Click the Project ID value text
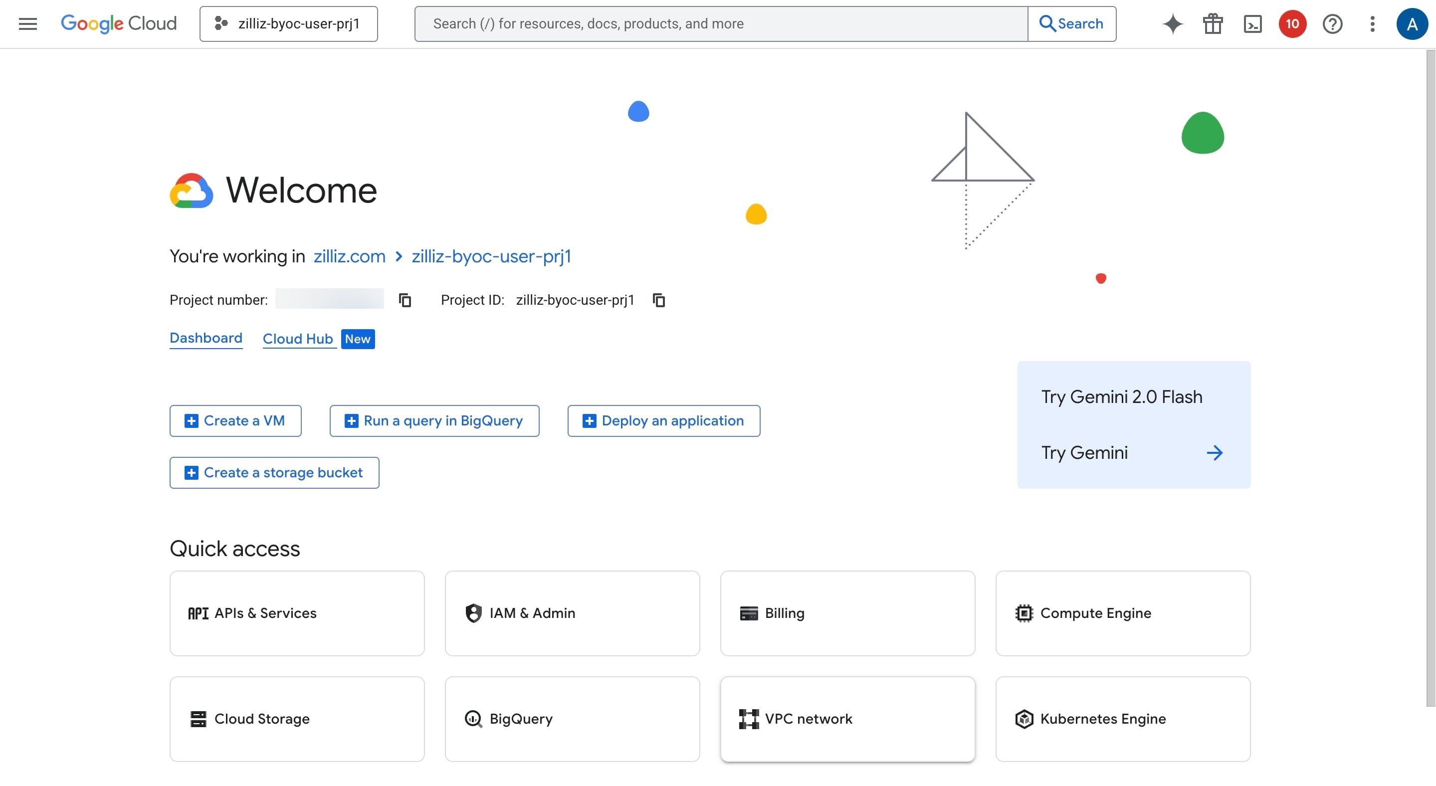1436x786 pixels. point(575,300)
